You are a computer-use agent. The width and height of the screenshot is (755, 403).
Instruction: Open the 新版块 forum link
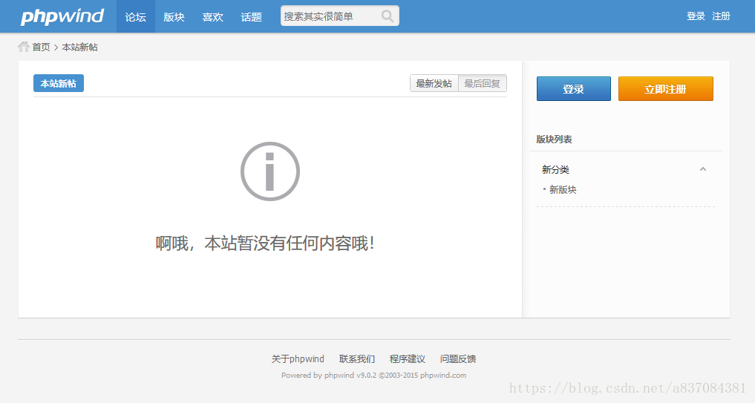point(563,190)
